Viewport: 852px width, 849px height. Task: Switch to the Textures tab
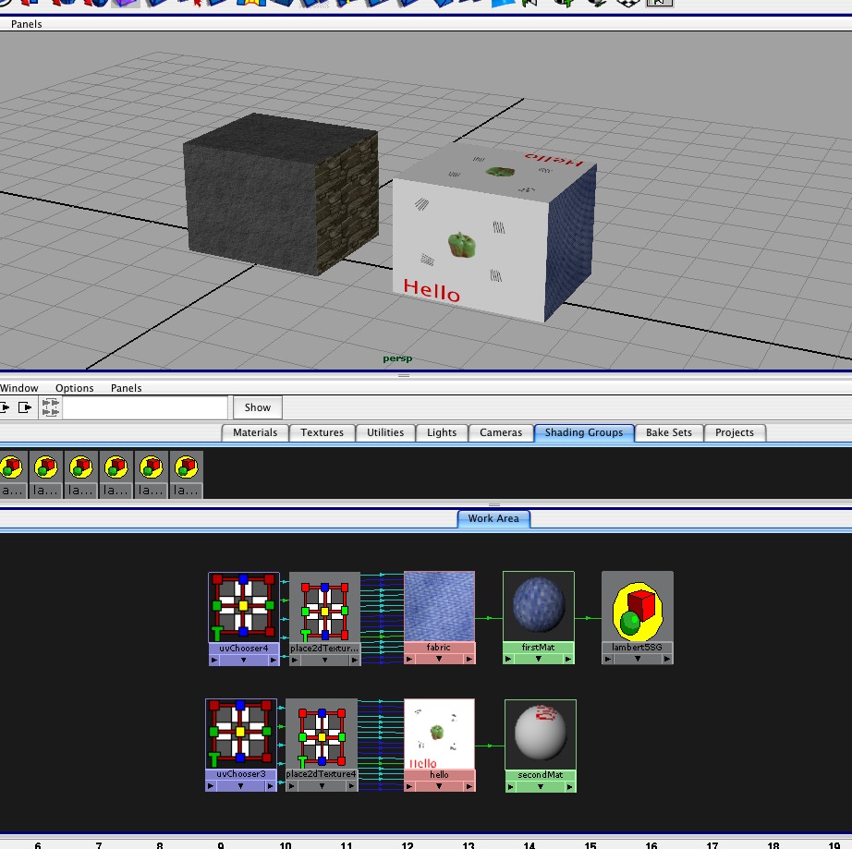coord(321,432)
